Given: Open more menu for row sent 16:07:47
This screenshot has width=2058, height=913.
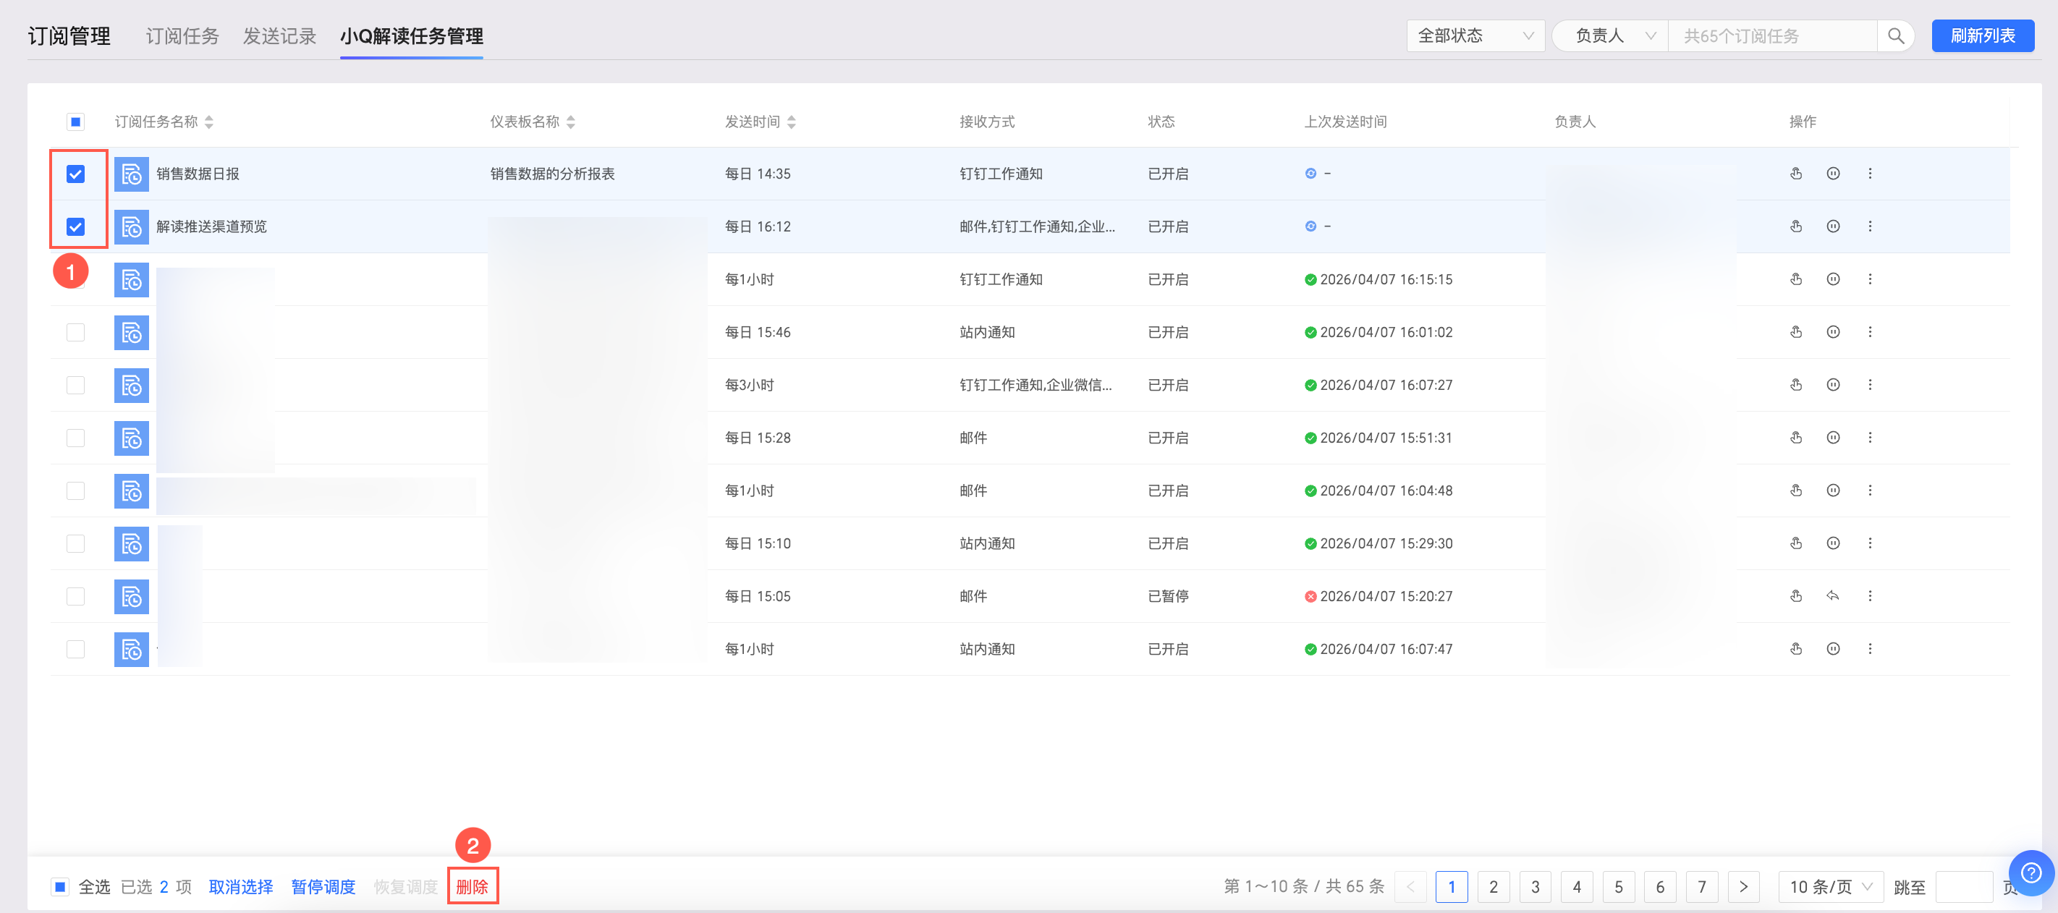Looking at the screenshot, I should click(x=1869, y=647).
